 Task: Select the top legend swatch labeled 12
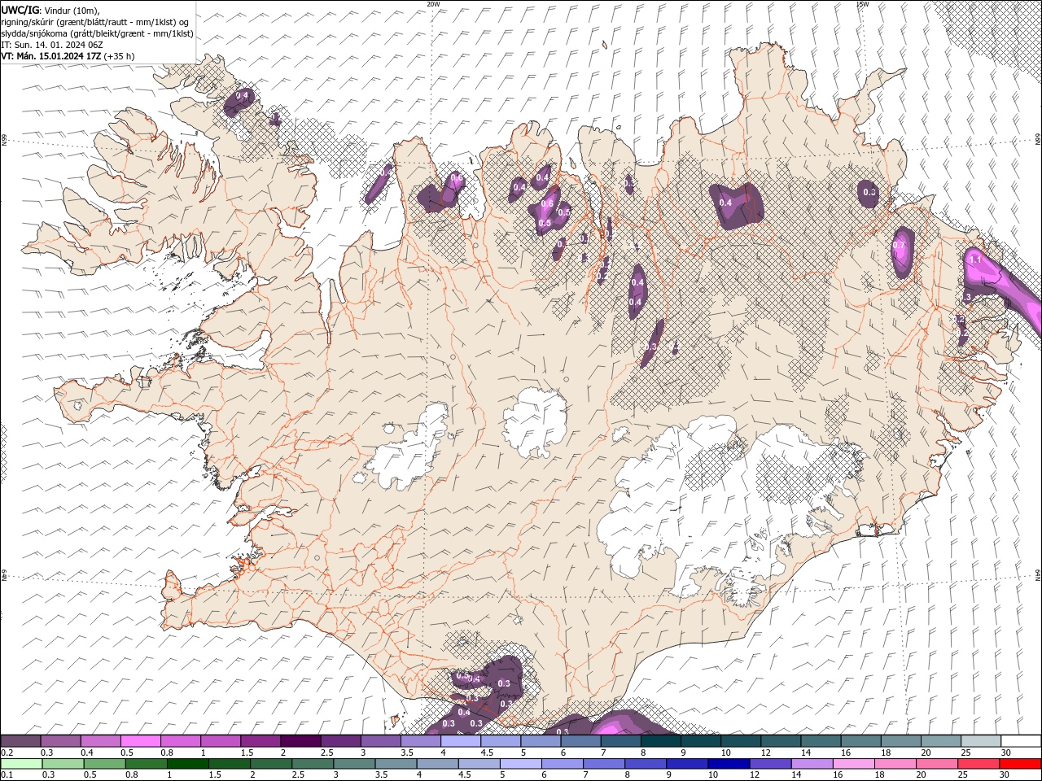click(x=781, y=741)
